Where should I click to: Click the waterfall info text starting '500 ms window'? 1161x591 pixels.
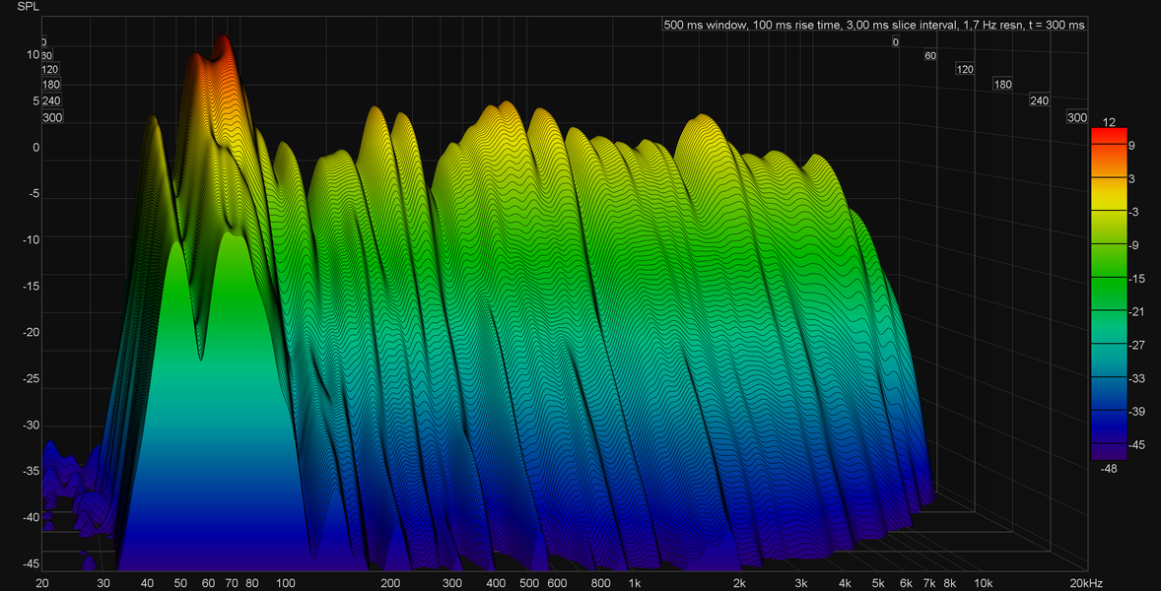click(874, 26)
